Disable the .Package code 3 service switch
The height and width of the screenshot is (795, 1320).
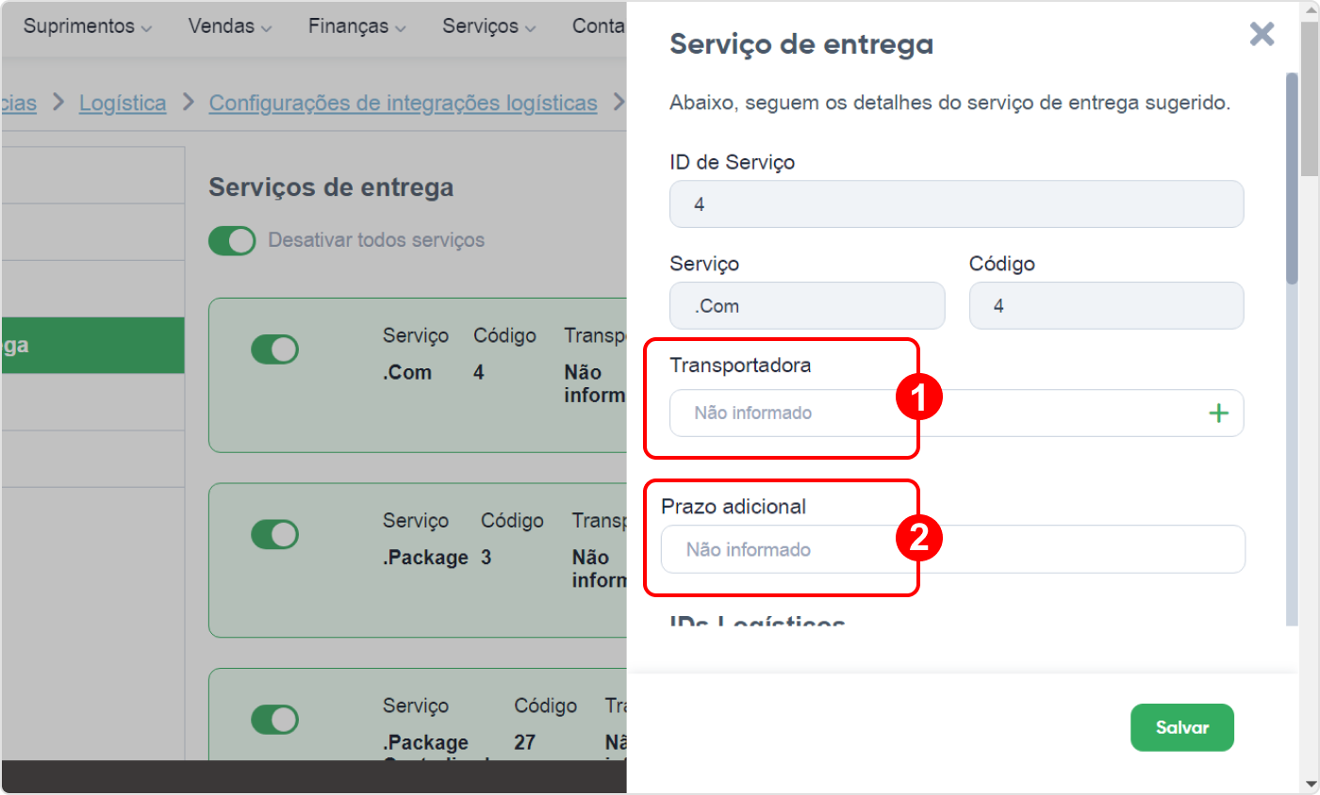pyautogui.click(x=274, y=534)
